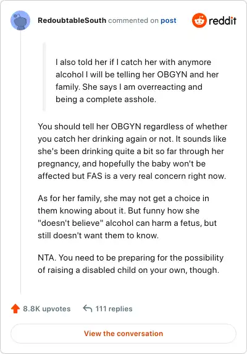This screenshot has height=354, width=247.
Task: Click the line "still doesn't want them to know."
Action: coord(98,235)
